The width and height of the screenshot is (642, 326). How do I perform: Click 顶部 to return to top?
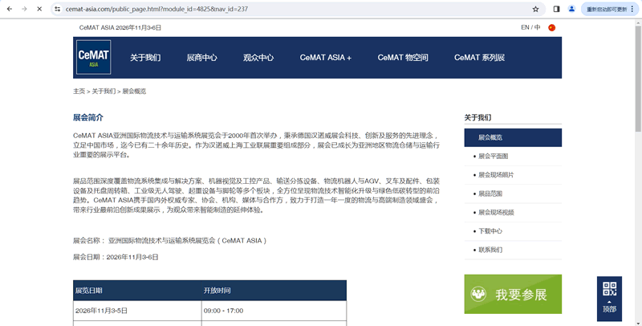click(609, 309)
